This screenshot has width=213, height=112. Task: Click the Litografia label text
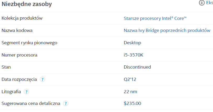[x=11, y=92]
